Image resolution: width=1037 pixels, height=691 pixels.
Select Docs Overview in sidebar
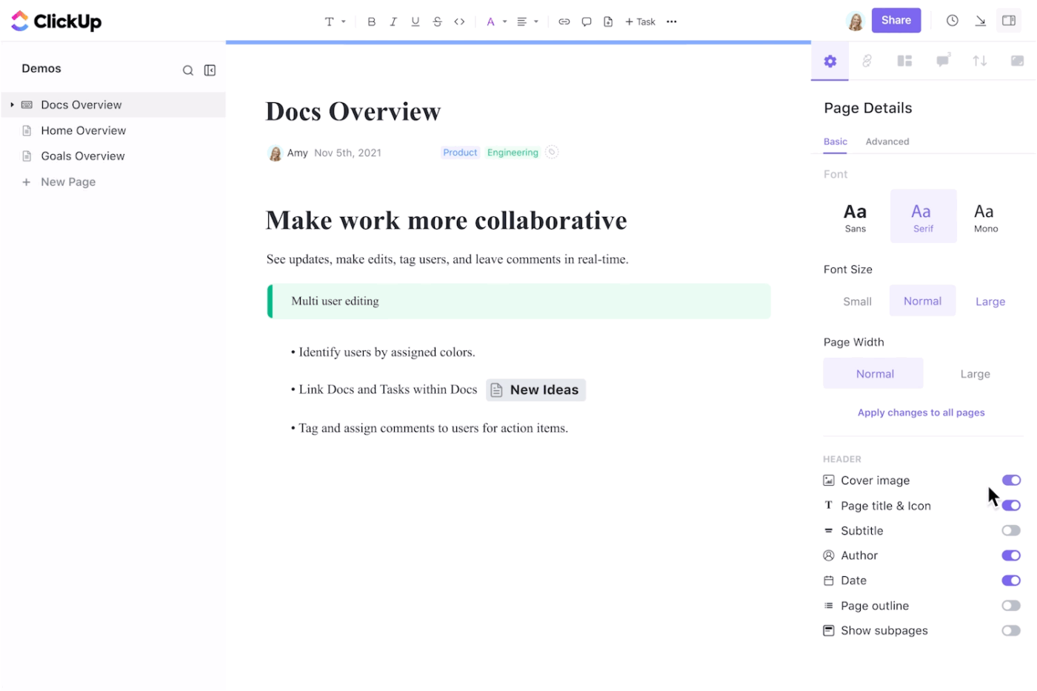(113, 105)
